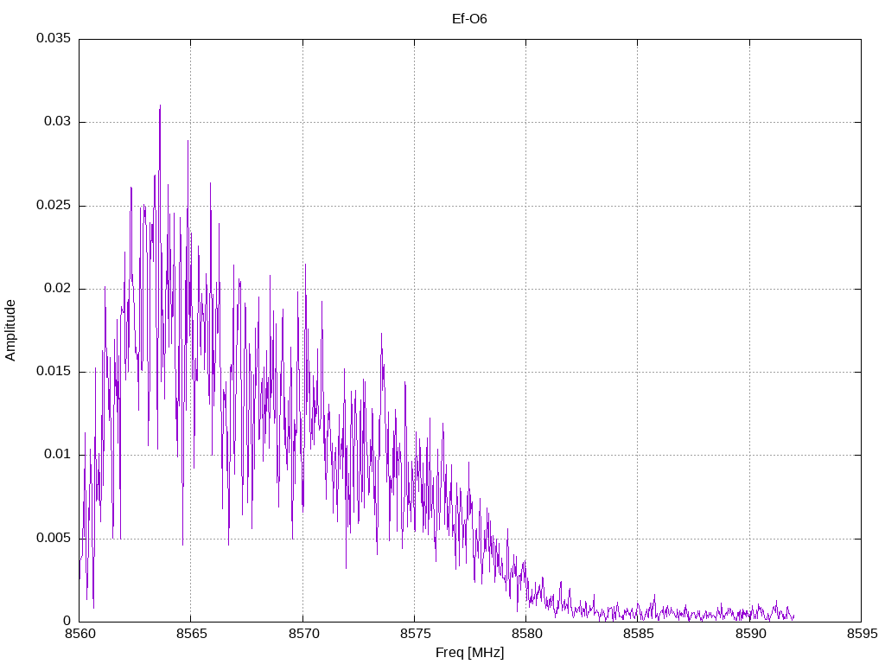The height and width of the screenshot is (664, 885).
Task: Click the x-axis tick label 8565
Action: coord(191,634)
